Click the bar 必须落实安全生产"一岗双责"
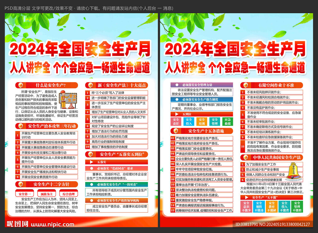 [117, 185]
